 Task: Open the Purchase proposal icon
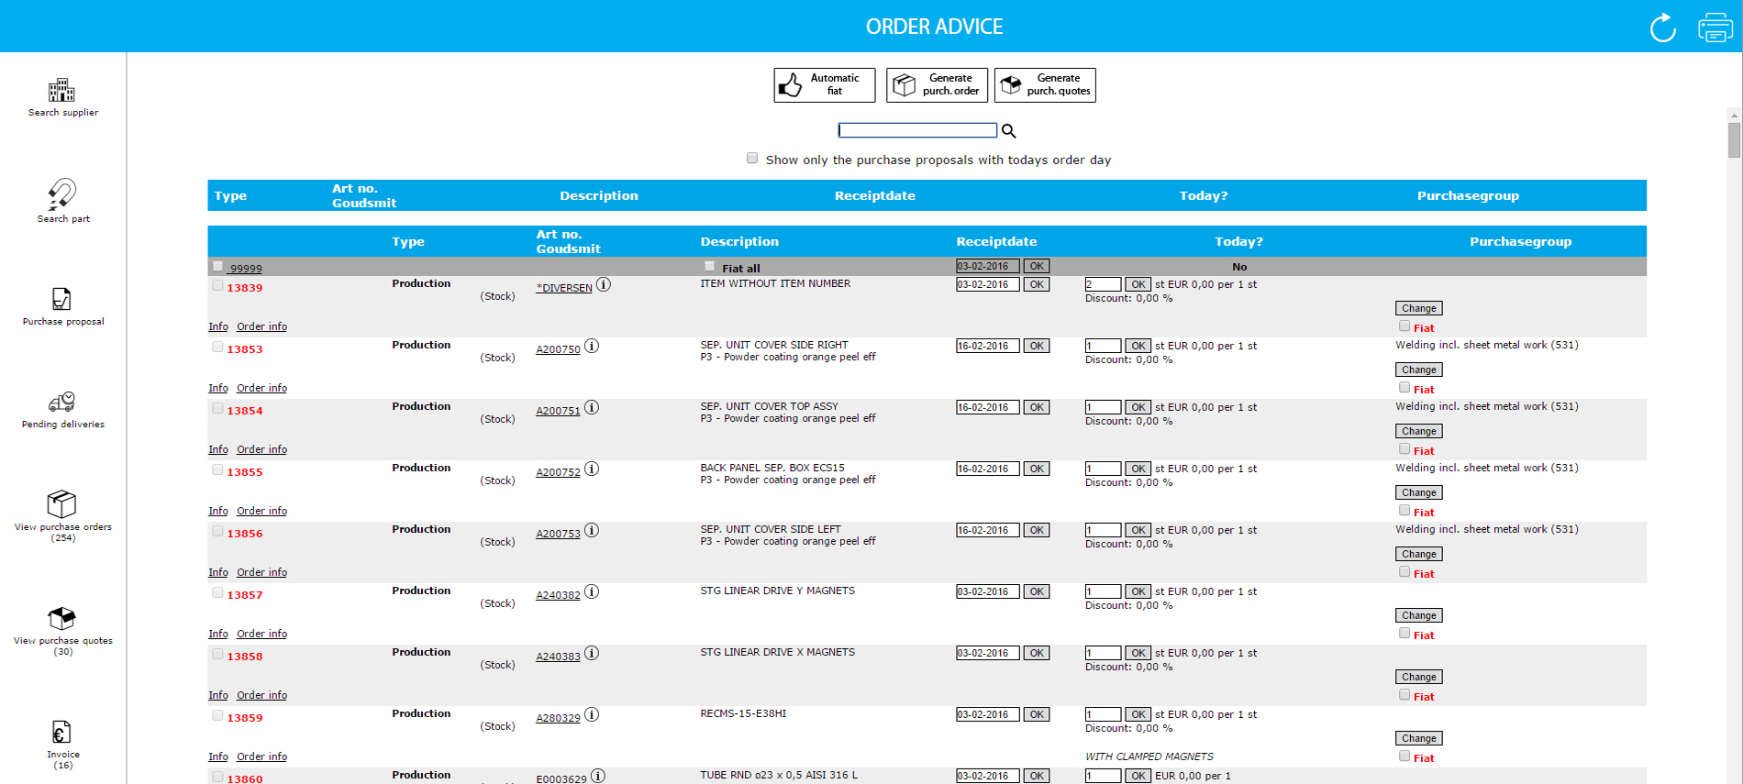point(61,299)
